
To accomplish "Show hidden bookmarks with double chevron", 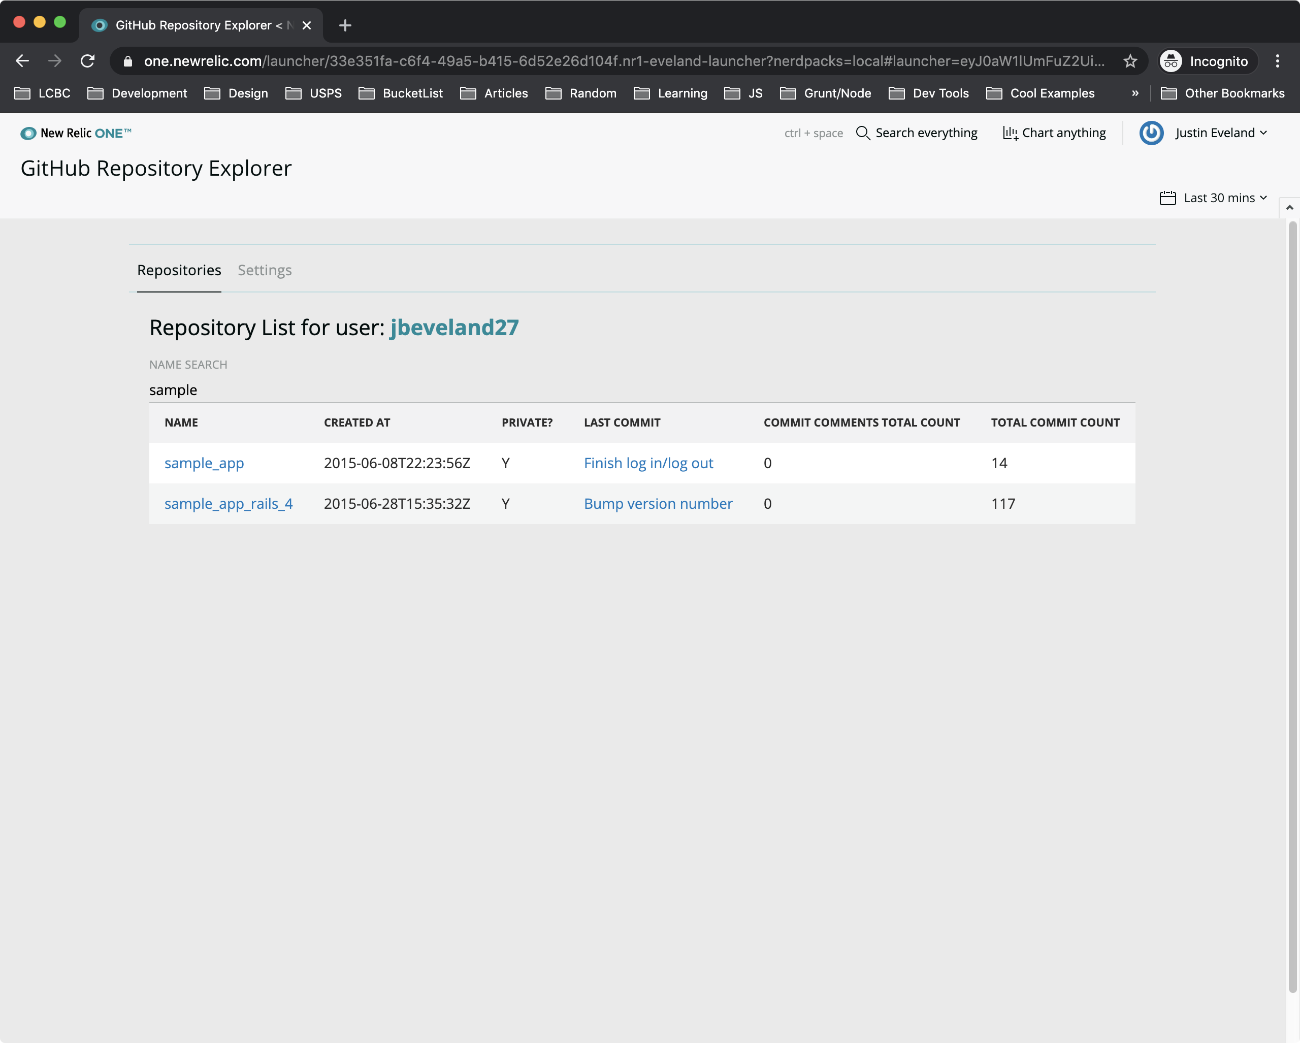I will pyautogui.click(x=1135, y=93).
